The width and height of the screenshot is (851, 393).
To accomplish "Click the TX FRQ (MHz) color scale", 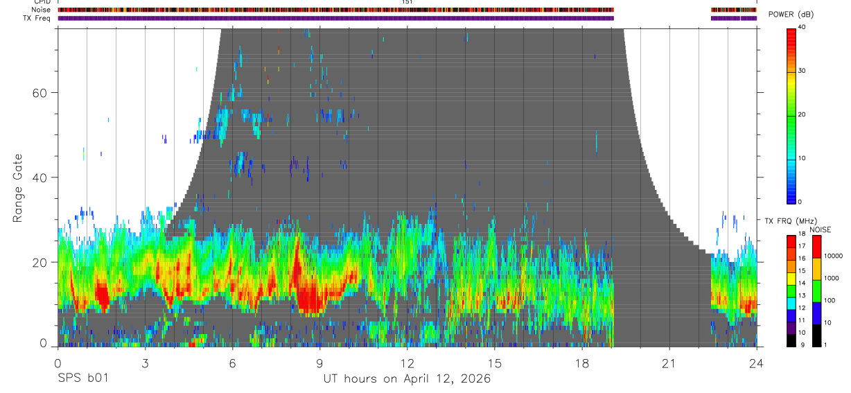I will 791,290.
